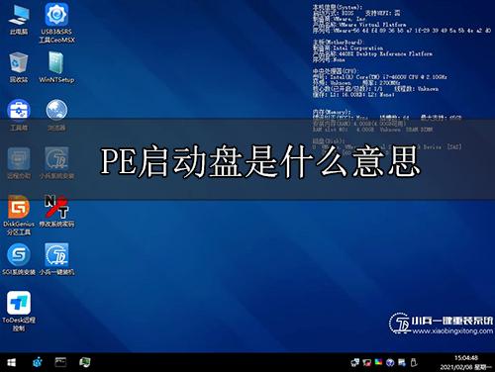Click the tray icon left of USB icon
The width and height of the screenshot is (495, 372).
tap(402, 363)
